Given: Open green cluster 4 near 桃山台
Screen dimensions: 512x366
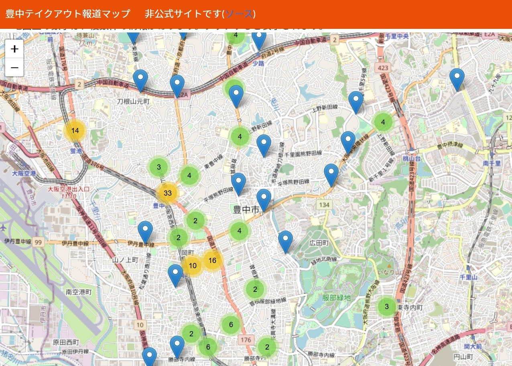Looking at the screenshot, I should pyautogui.click(x=383, y=122).
